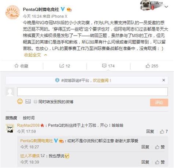
Task: Reply to RayMax2008's comment via 回复
Action: (150, 131)
